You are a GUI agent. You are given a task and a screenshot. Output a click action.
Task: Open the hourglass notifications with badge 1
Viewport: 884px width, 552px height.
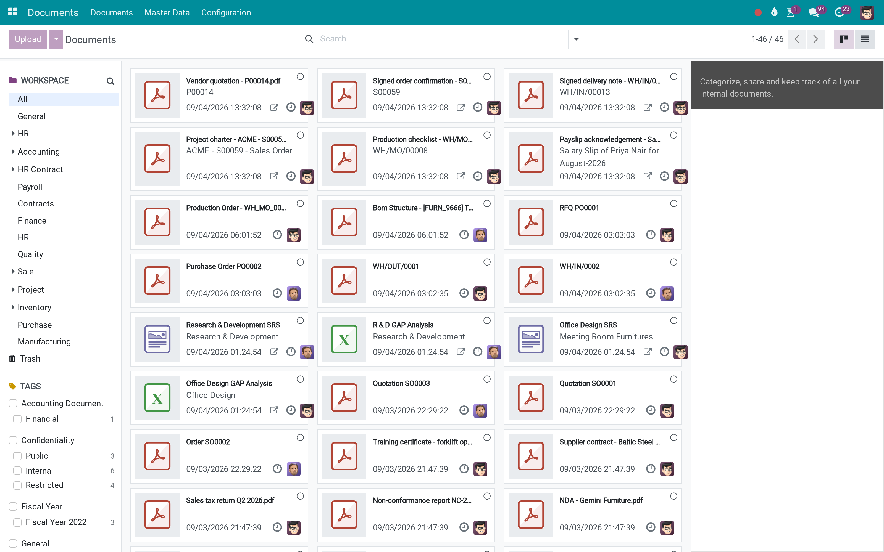tap(790, 13)
